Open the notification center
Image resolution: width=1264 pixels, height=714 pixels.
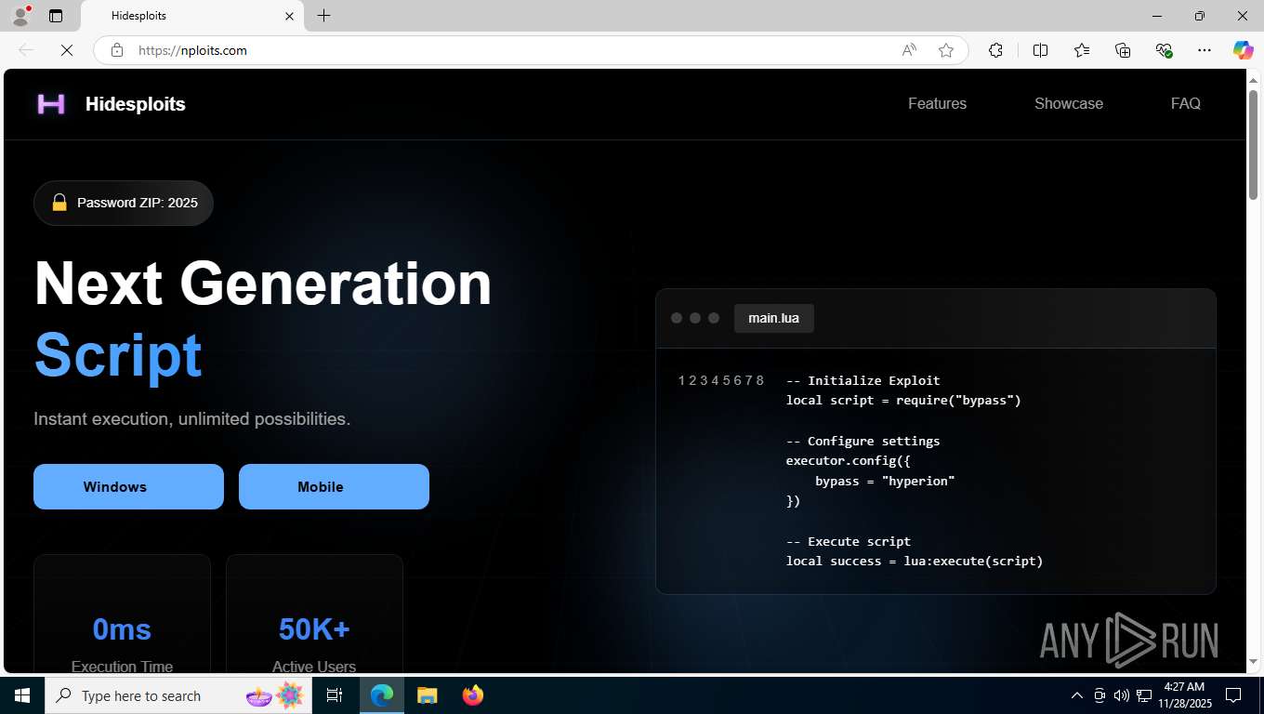[x=1233, y=695]
